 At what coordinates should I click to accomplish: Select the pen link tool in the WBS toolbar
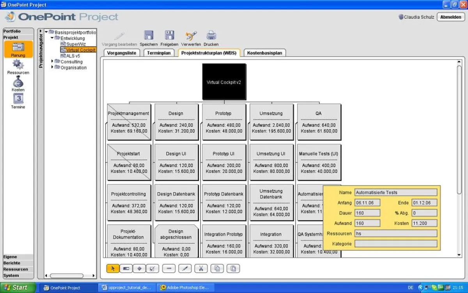(x=185, y=268)
